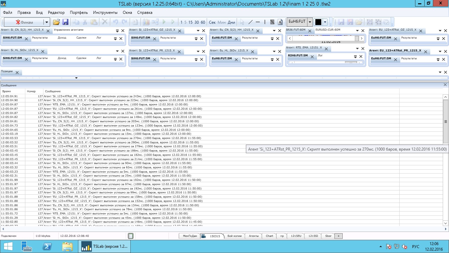
Task: Select the diagonal line drawing tool
Action: click(251, 22)
